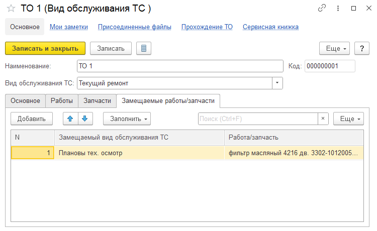The image size is (377, 231).
Task: Open the inner Основное tab
Action: pos(25,100)
